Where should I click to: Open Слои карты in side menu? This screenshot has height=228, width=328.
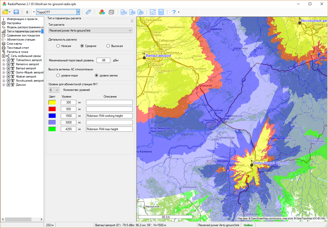[x=14, y=44]
